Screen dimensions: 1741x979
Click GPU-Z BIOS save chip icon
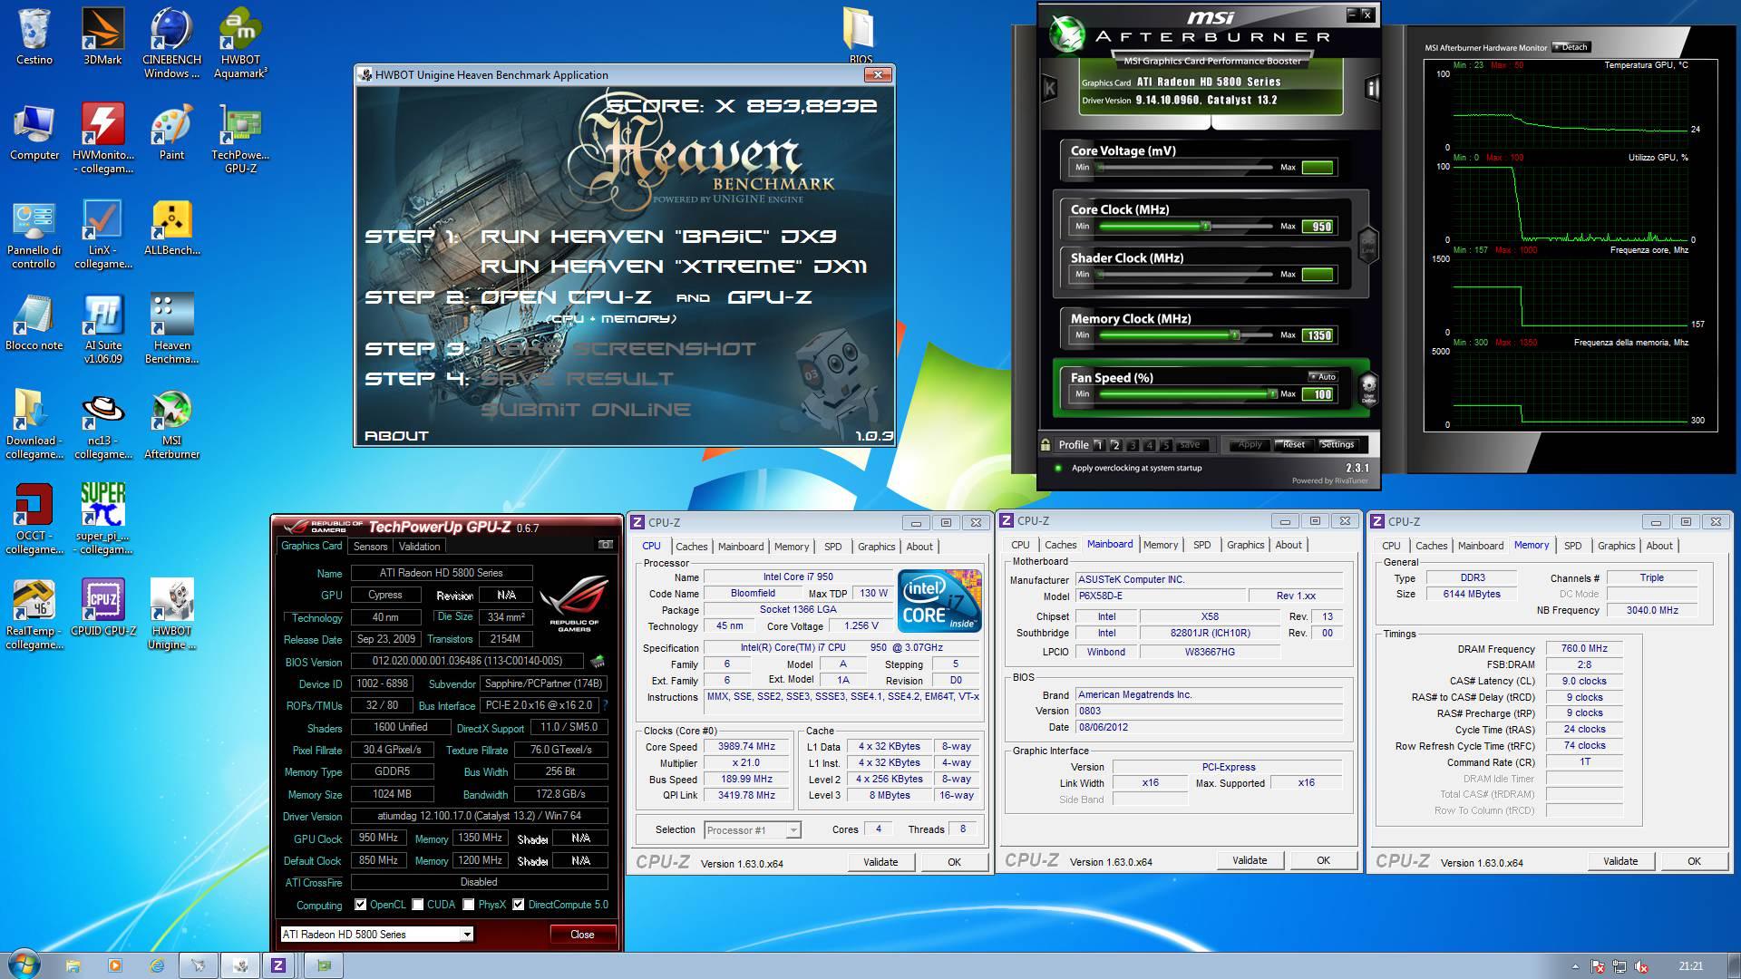pyautogui.click(x=597, y=661)
